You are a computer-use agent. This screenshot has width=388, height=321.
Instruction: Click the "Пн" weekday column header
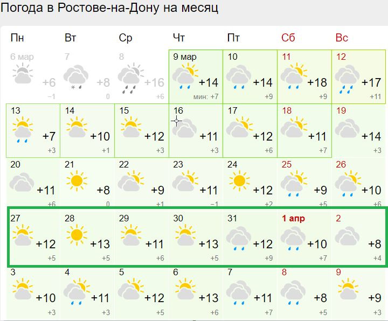click(x=17, y=38)
